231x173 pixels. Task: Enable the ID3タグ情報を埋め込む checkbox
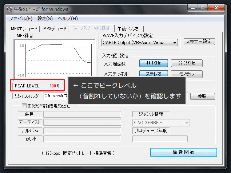tap(24, 106)
